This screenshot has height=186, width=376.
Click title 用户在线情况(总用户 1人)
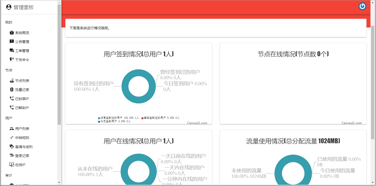coord(139,141)
